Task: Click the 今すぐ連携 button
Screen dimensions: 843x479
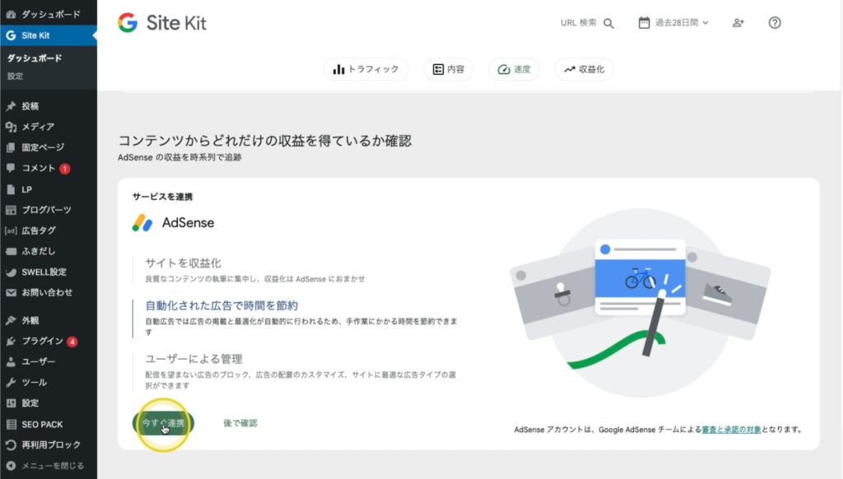Action: 161,424
